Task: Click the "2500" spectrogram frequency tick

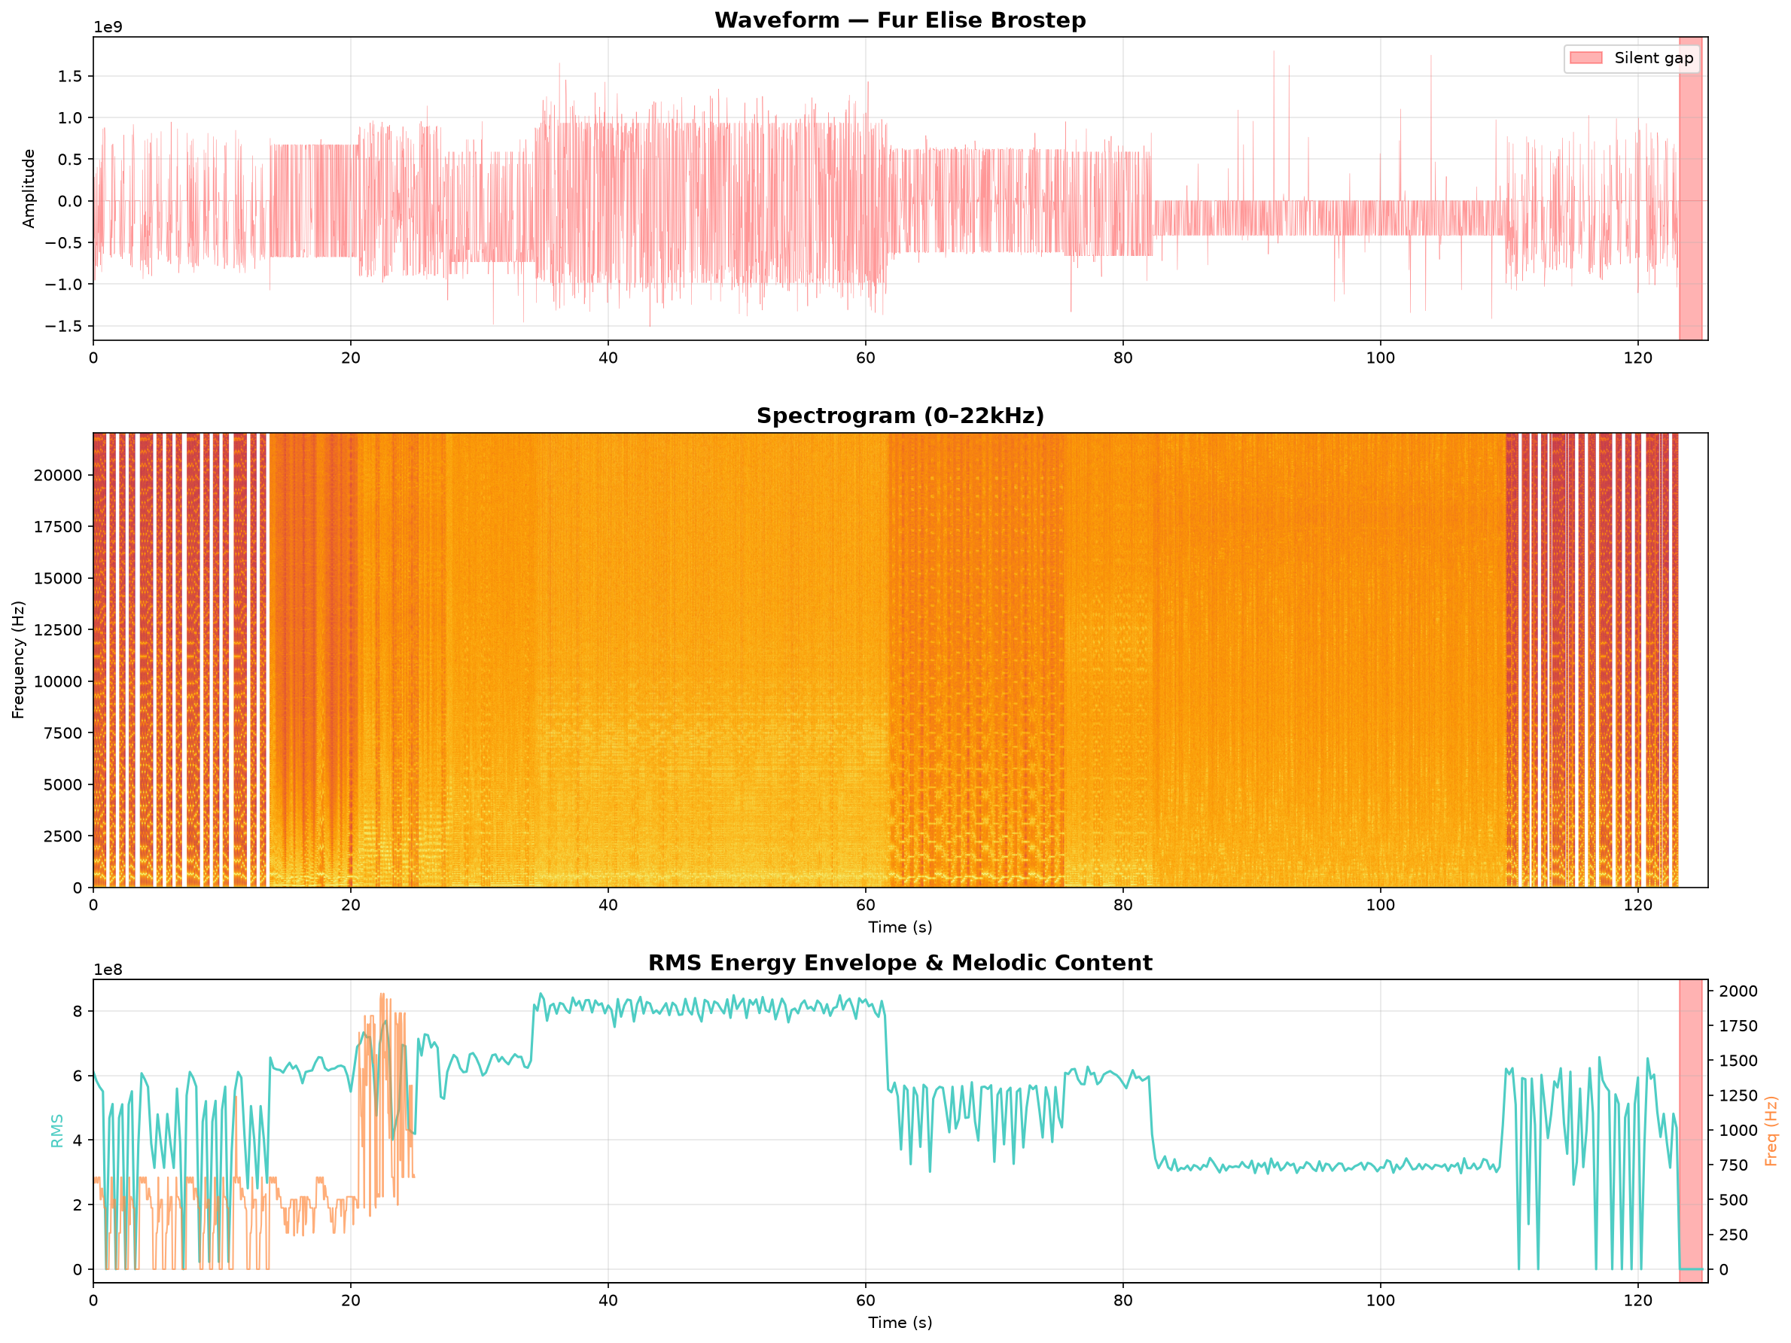Action: 62,836
